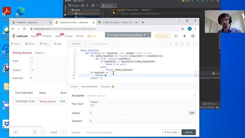Click the LeetCode logo
245x138 pixels.
(x=20, y=36)
